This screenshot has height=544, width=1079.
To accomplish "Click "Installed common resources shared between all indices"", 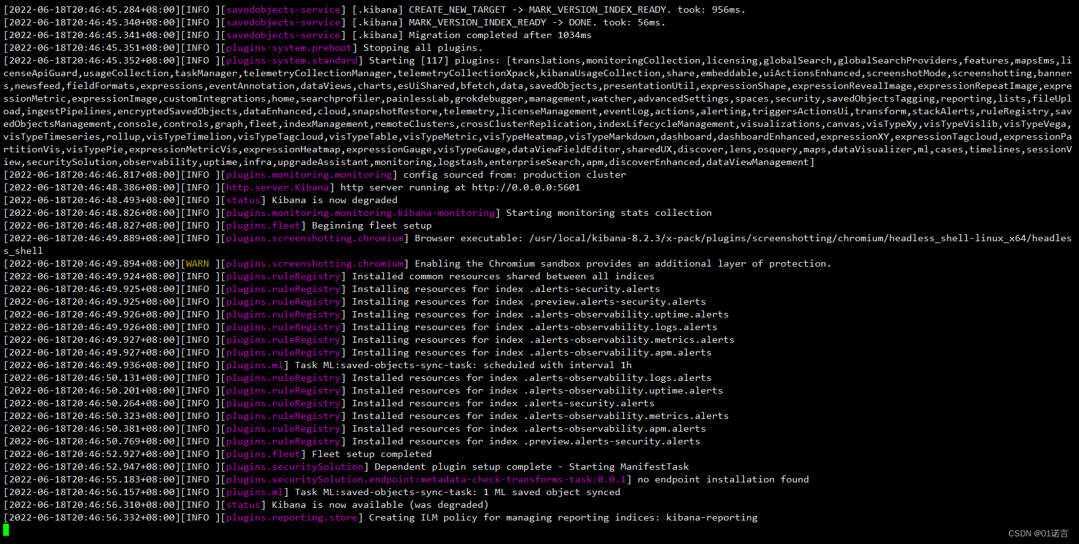I will (x=504, y=276).
